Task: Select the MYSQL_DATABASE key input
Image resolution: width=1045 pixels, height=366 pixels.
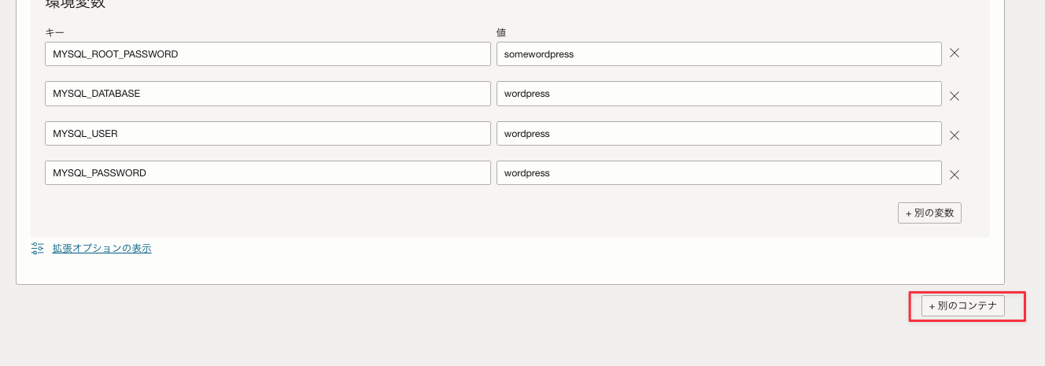Action: [268, 94]
